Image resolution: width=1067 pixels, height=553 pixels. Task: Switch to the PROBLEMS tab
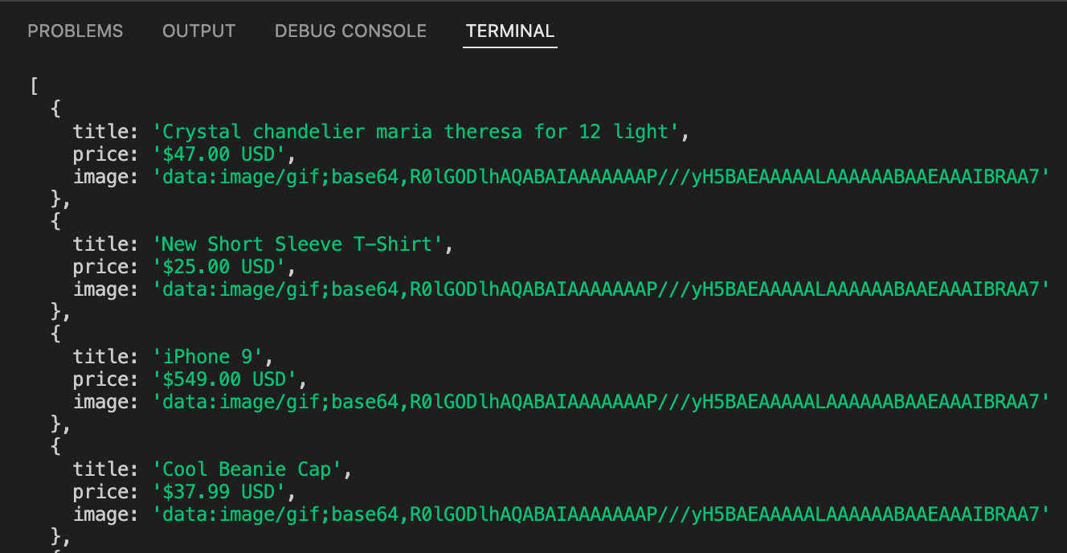[76, 31]
